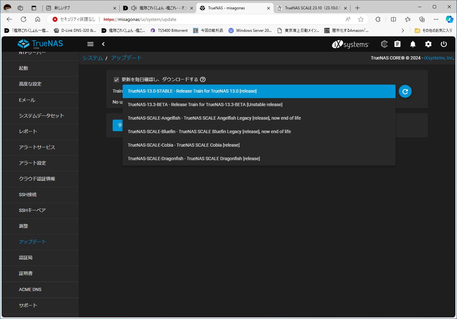Screen dimensions: 457x319
Task: Click the システム breadcrumb link
Action: pyautogui.click(x=92, y=58)
